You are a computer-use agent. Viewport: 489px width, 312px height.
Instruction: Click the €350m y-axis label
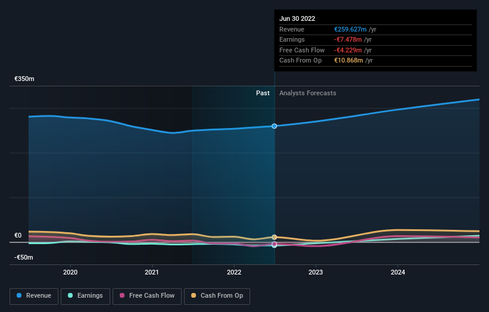tap(24, 79)
